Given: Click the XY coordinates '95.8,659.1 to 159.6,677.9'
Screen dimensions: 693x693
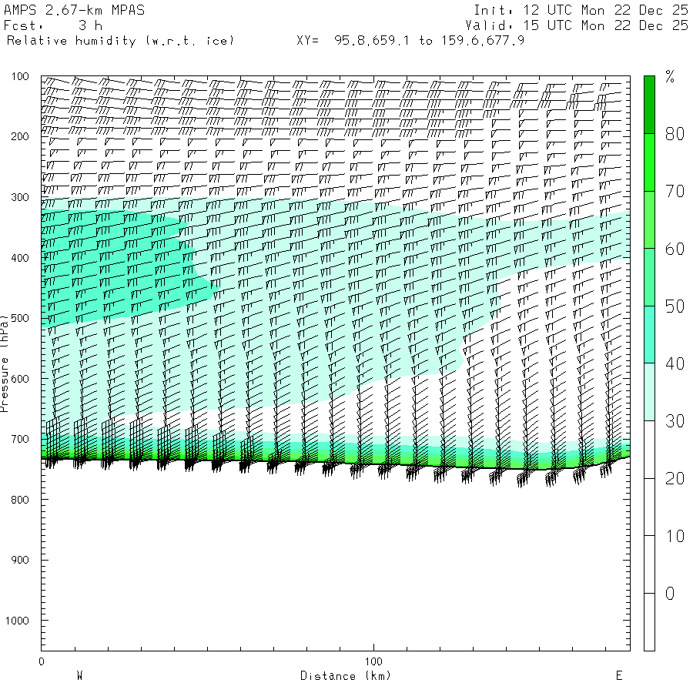Looking at the screenshot, I should click(x=429, y=41).
